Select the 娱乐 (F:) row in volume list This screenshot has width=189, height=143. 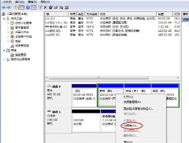pos(112,35)
